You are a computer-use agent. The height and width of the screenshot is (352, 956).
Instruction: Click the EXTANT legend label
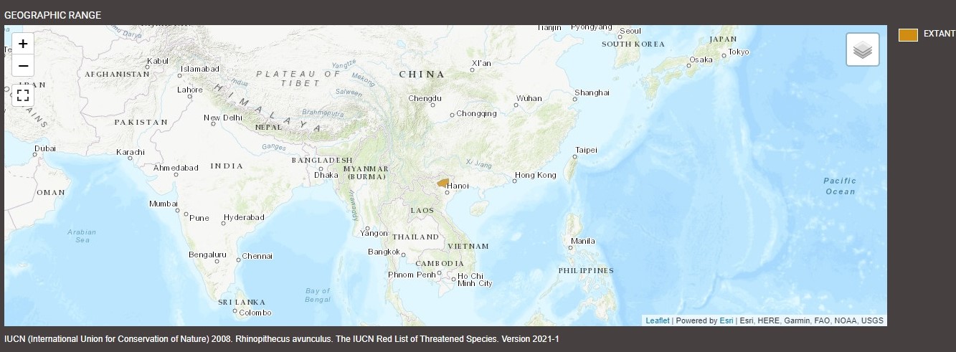point(939,34)
